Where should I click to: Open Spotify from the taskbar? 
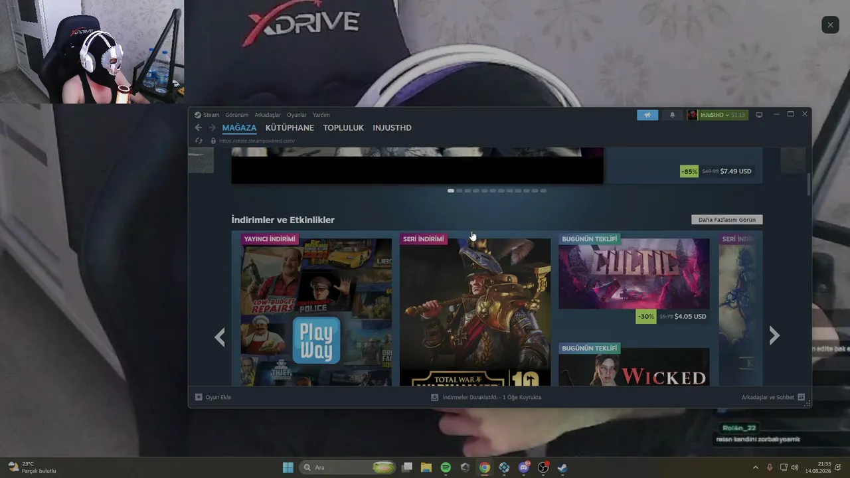(x=446, y=467)
